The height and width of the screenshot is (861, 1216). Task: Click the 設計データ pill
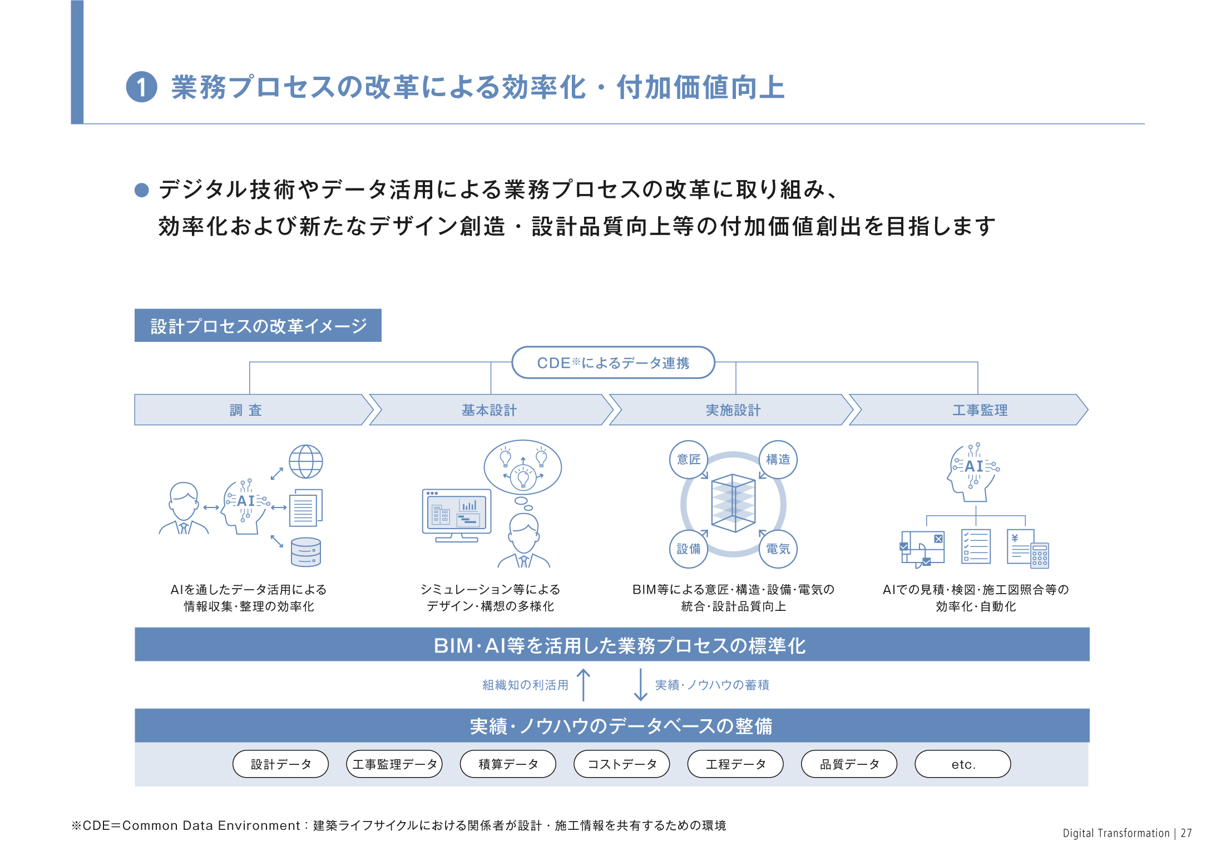(280, 764)
